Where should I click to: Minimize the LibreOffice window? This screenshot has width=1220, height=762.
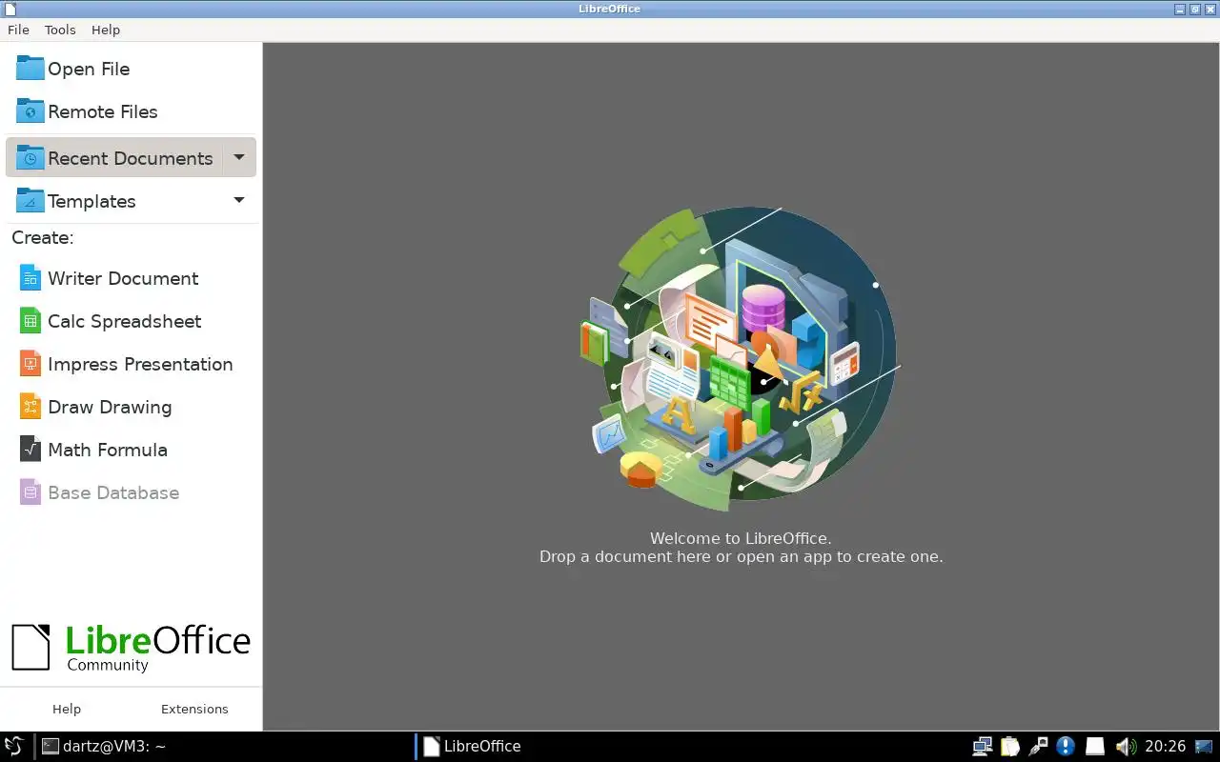[1180, 9]
